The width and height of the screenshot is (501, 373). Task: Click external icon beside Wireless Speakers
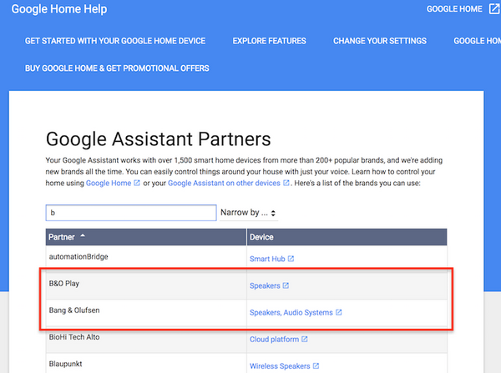(315, 366)
